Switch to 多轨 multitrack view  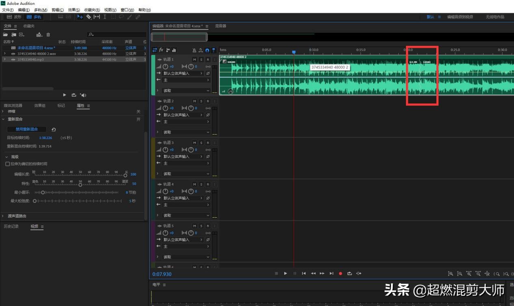point(34,17)
